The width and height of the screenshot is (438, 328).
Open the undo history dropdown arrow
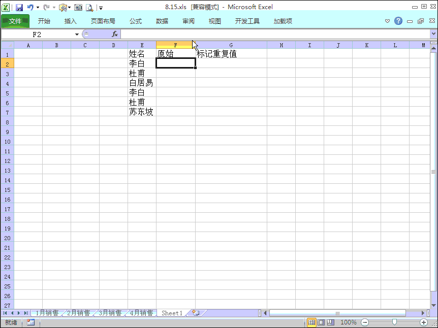pyautogui.click(x=38, y=8)
